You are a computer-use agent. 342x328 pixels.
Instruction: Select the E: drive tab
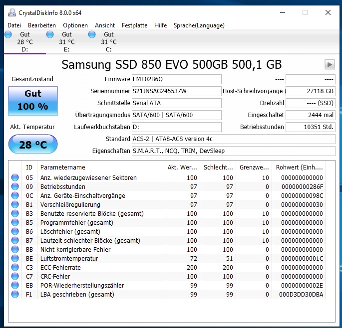(67, 42)
